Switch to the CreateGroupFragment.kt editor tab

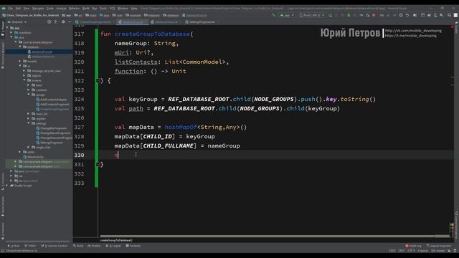(95, 22)
